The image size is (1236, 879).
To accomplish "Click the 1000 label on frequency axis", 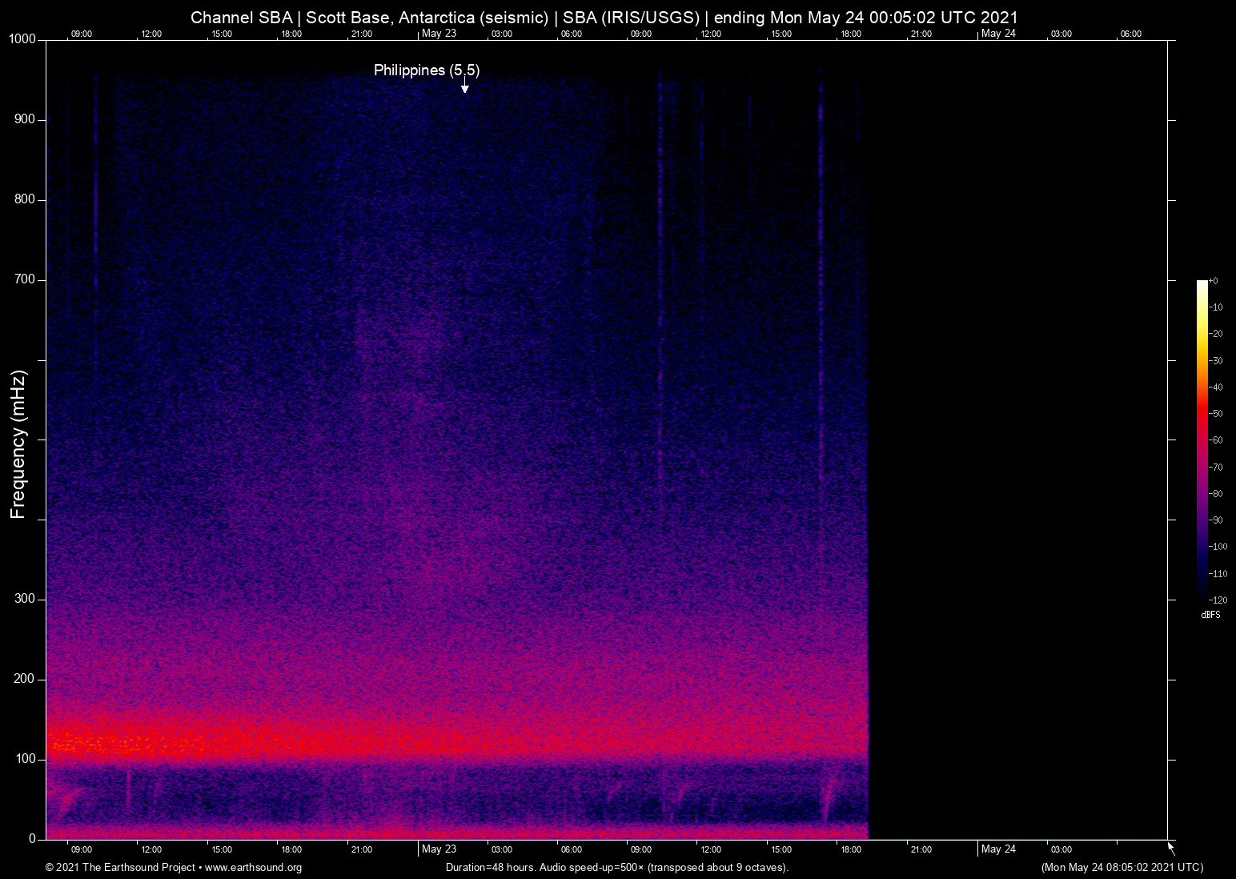I will 22,39.
